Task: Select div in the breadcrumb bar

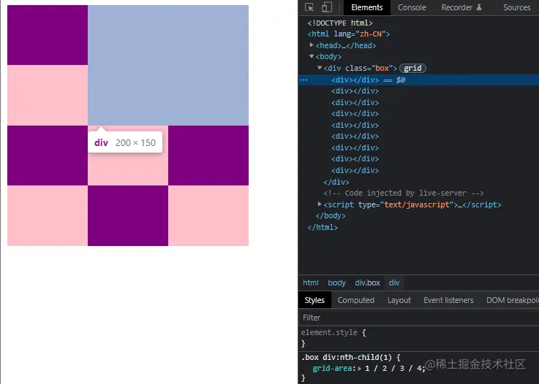Action: (394, 283)
